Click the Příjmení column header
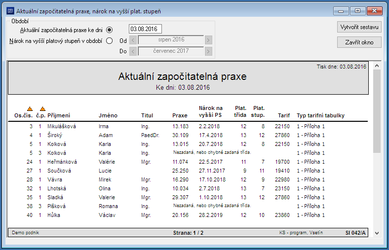 (59, 115)
